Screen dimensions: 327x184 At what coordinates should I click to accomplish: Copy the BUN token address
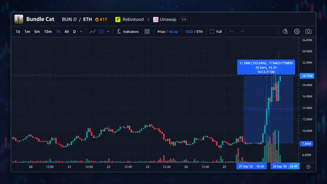(x=75, y=19)
